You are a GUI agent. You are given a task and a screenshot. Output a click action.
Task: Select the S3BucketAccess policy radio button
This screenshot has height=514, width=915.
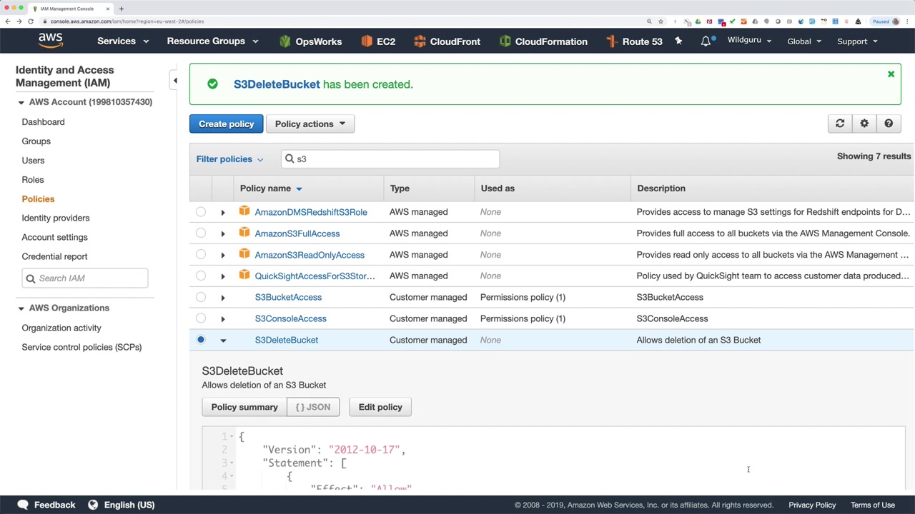tap(201, 297)
